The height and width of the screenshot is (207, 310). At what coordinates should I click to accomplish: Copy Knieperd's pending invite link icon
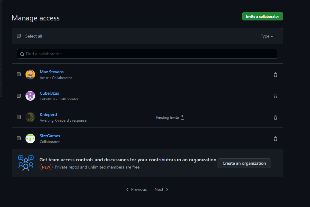click(x=182, y=117)
